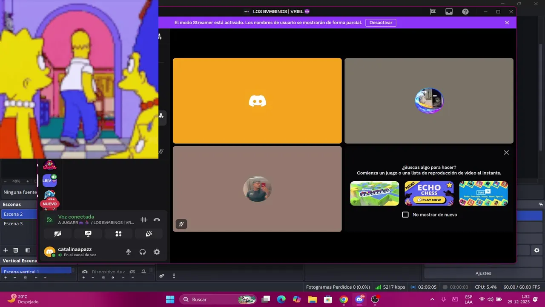
Task: Open the voice connection signal icon
Action: coord(49,220)
